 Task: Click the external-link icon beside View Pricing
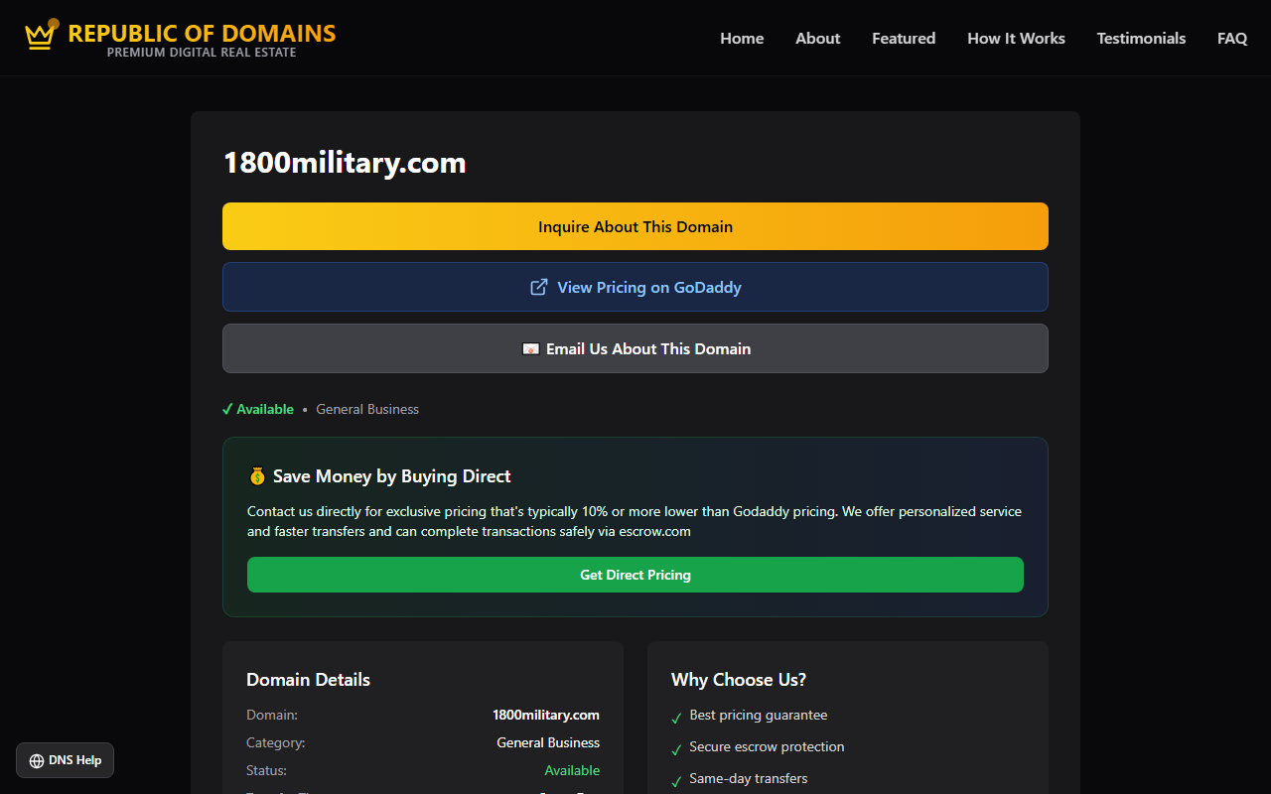pos(539,287)
